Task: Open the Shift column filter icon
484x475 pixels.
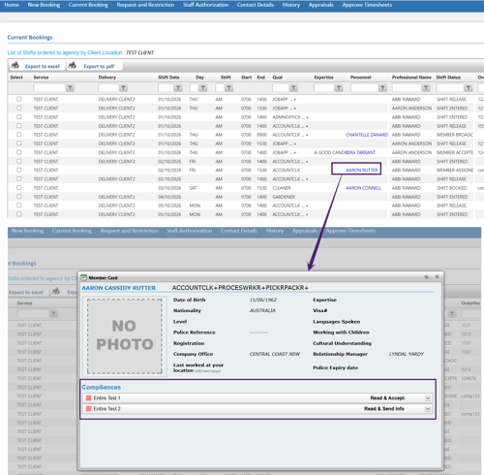Action: click(228, 87)
